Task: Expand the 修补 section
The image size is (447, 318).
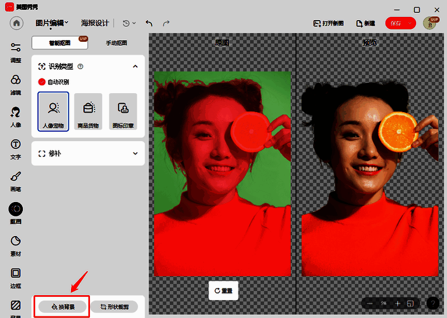Action: [135, 153]
